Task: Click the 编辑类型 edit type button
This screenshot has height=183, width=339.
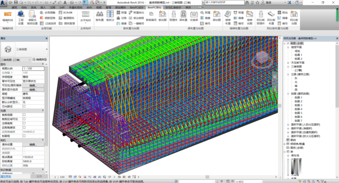Action: pyautogui.click(x=40, y=59)
